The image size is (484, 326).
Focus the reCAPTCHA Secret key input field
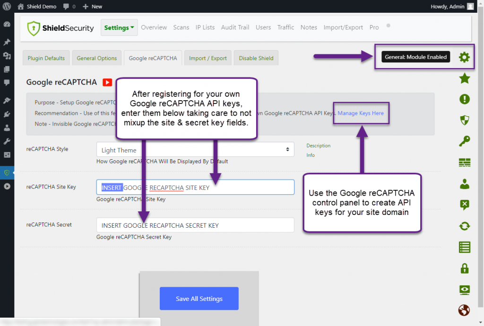click(x=195, y=225)
